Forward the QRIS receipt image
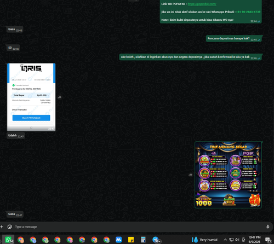274x244 pixels. (x=60, y=97)
